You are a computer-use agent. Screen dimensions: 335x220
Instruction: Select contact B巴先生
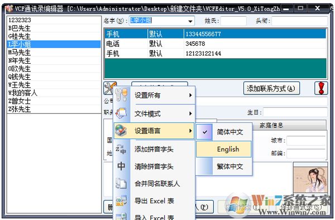[54, 28]
